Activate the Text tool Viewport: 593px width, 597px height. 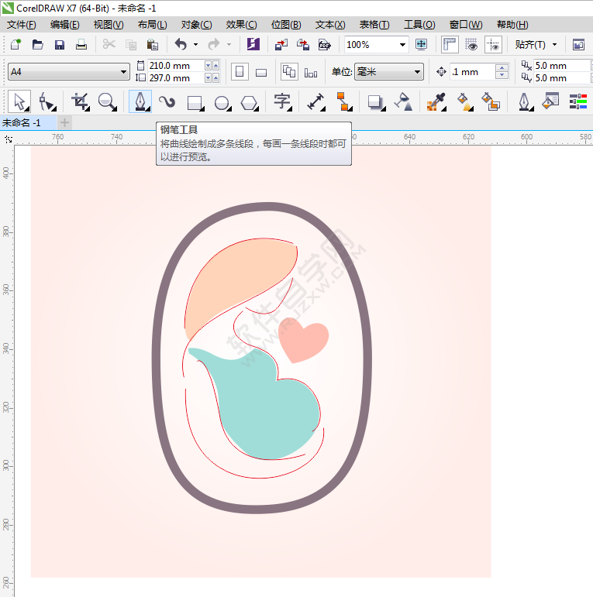(x=282, y=101)
